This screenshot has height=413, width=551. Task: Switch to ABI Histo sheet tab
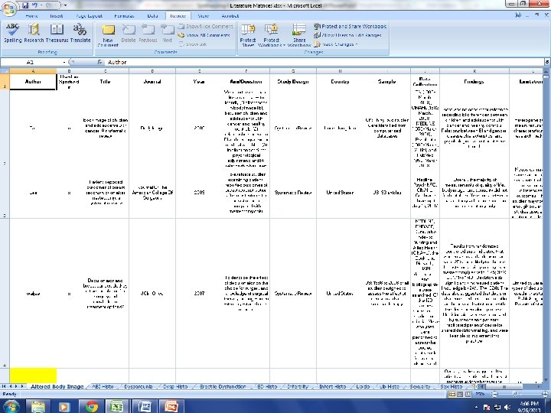coord(103,386)
